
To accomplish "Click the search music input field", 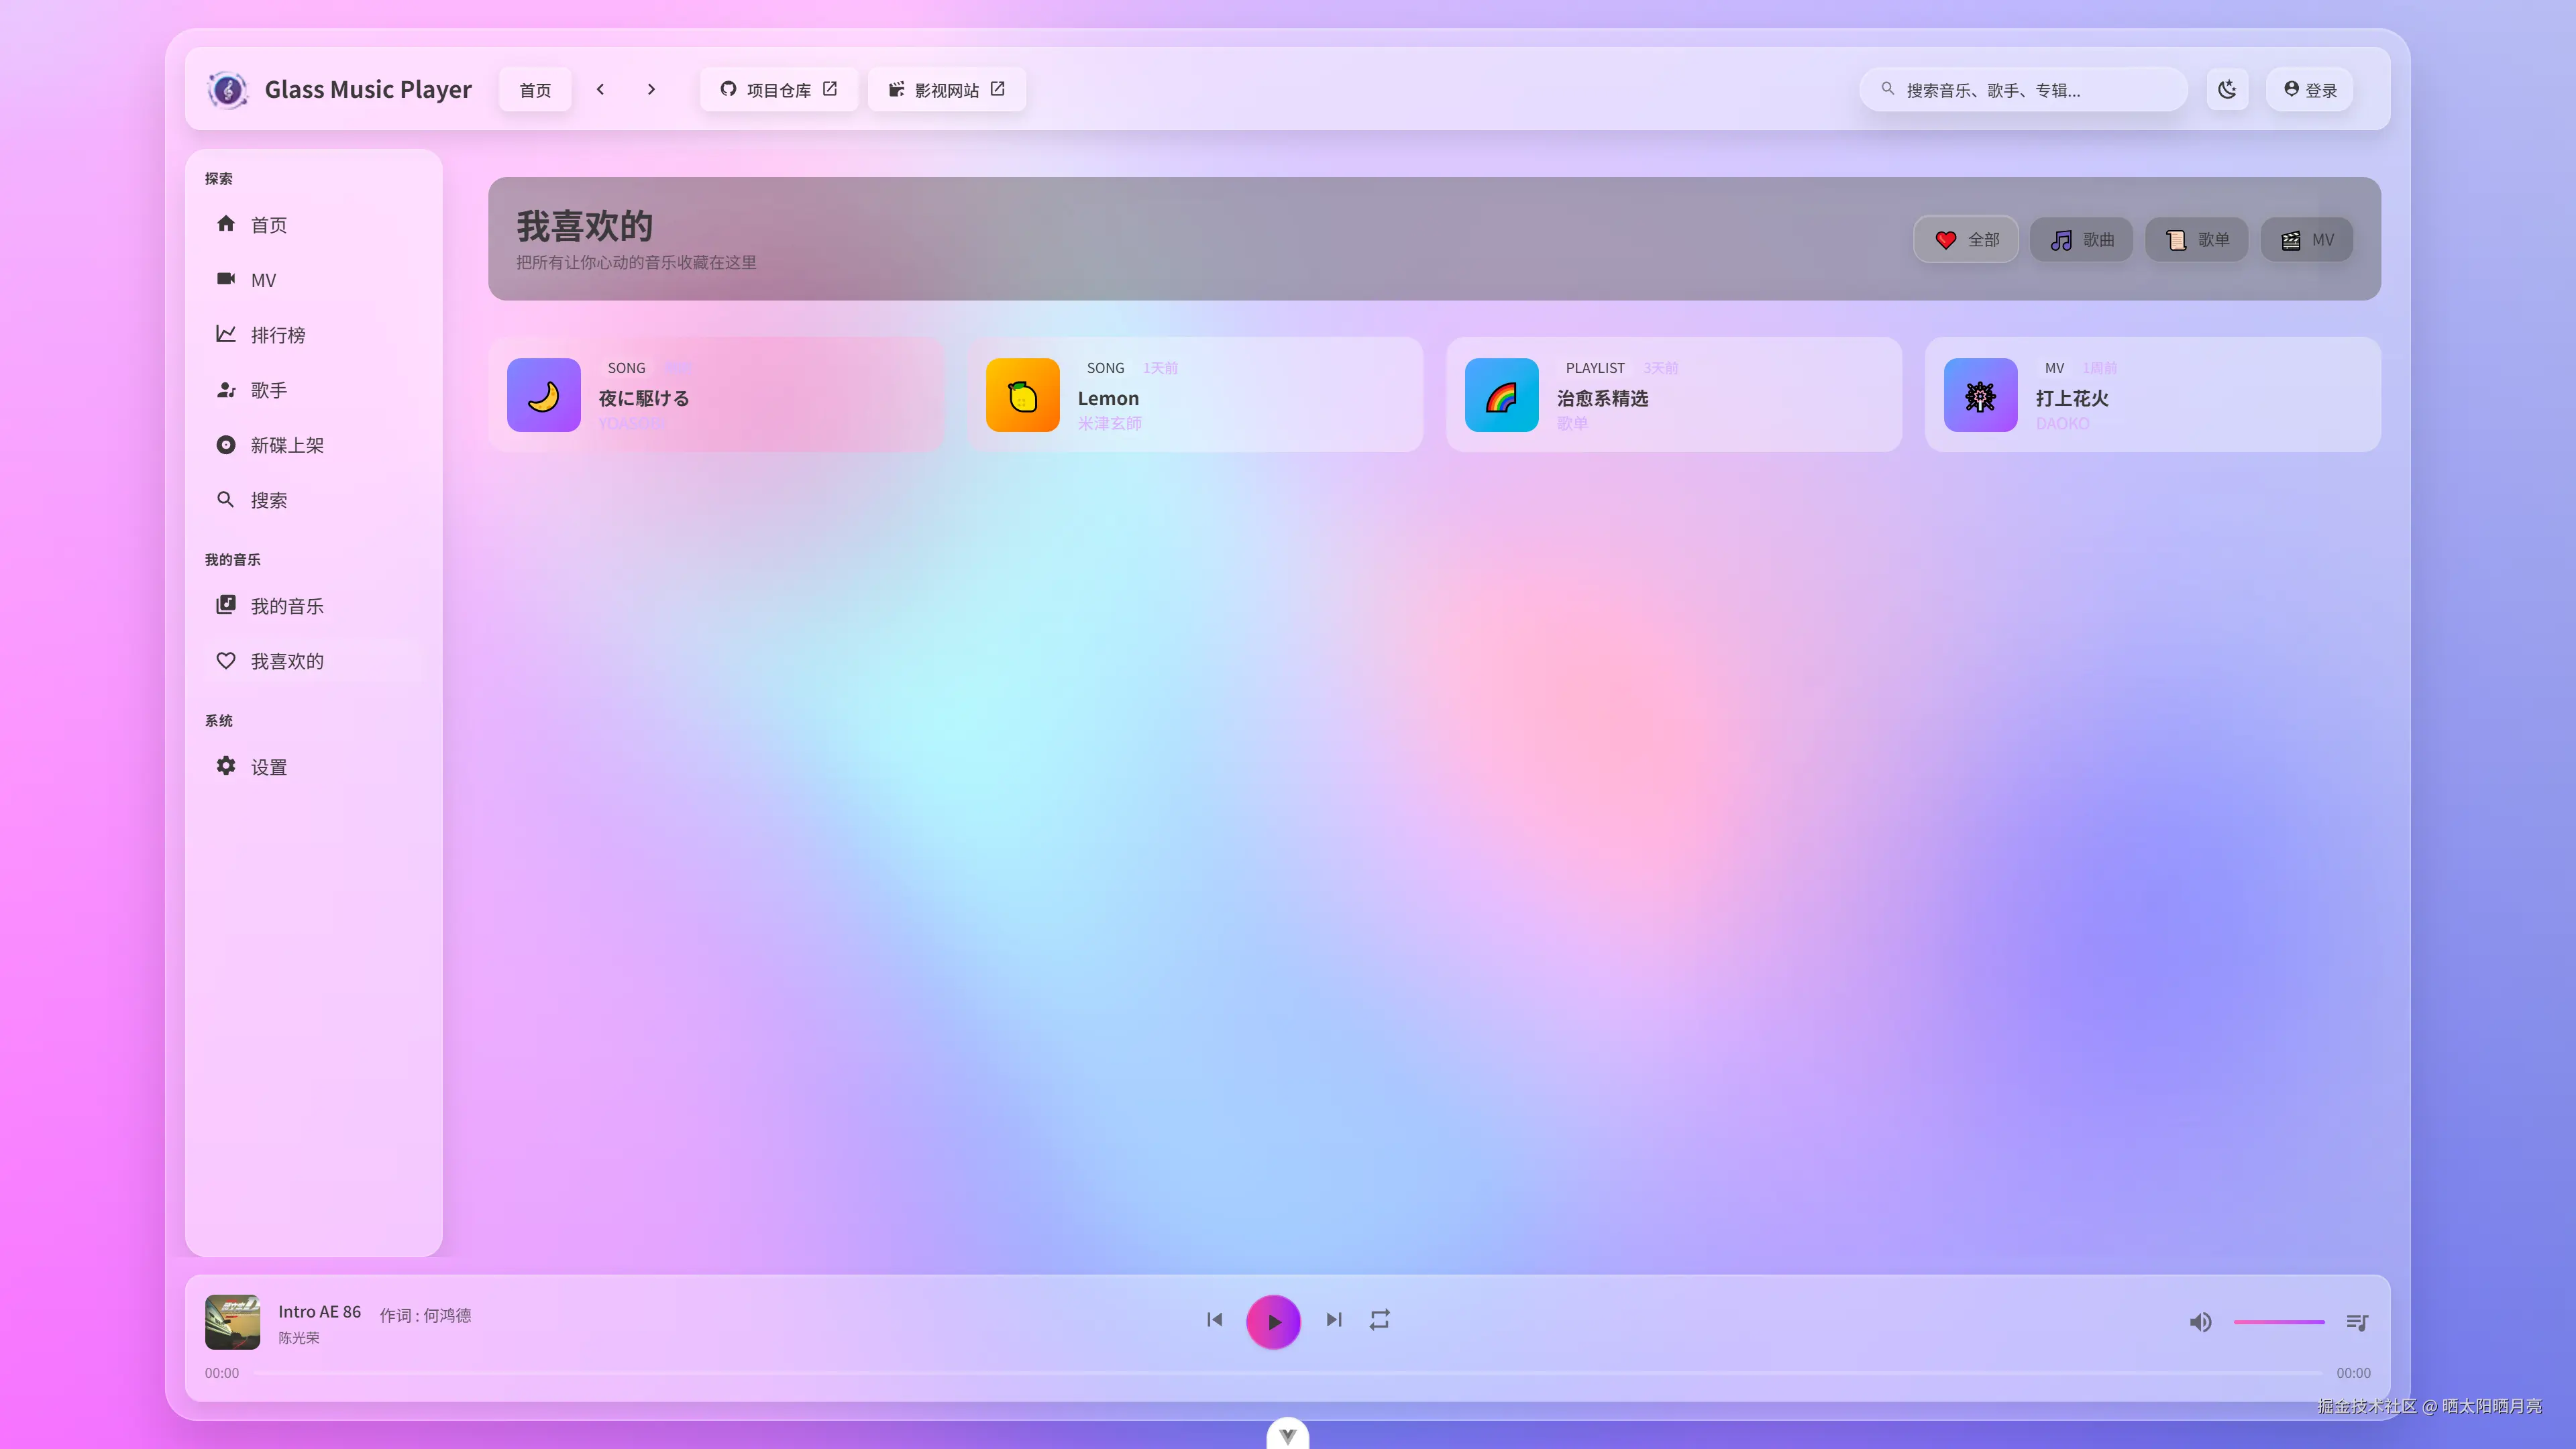I will pos(2030,90).
